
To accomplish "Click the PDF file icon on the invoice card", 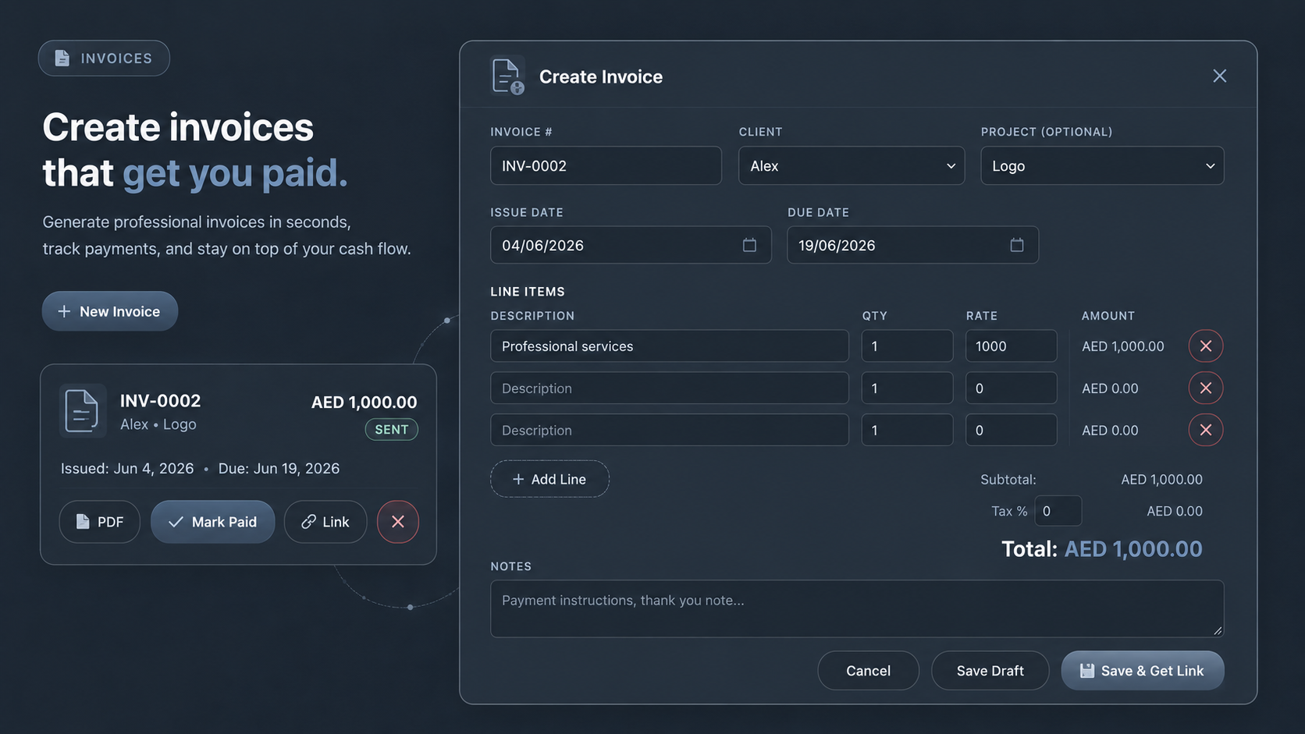I will [x=82, y=522].
